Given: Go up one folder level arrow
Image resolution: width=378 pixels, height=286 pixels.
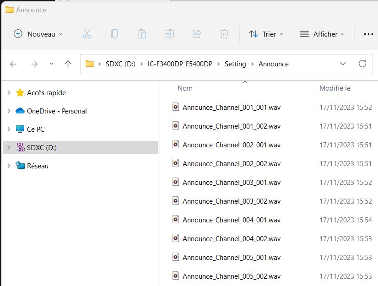Looking at the screenshot, I should point(68,64).
